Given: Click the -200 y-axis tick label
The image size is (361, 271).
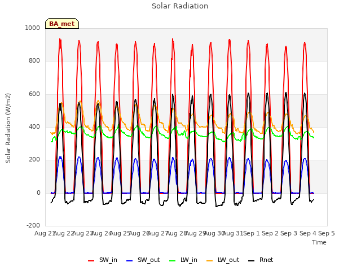Looking at the screenshot, I should (33, 225).
